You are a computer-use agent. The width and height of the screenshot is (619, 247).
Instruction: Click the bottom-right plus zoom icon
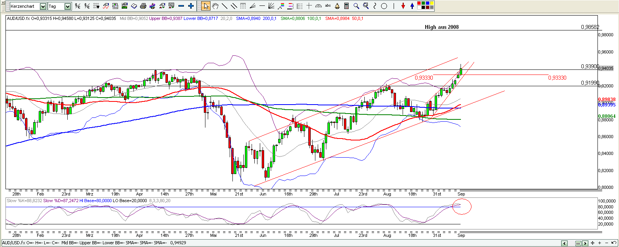coord(599,243)
